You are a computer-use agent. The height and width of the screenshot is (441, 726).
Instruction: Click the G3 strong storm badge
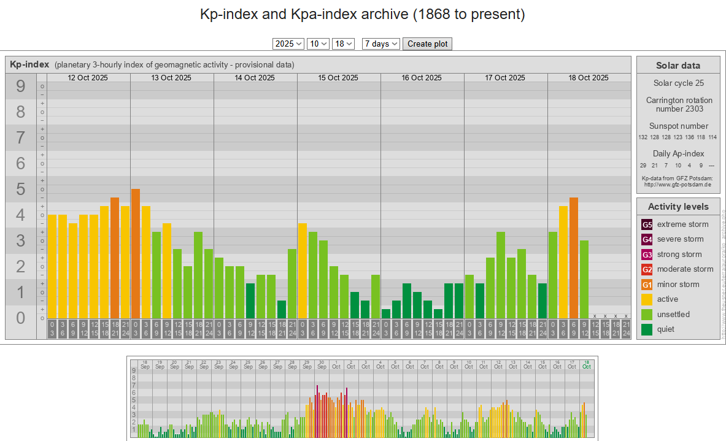pyautogui.click(x=647, y=255)
